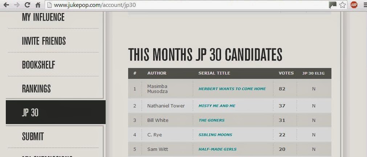Select author name Bill White
This screenshot has width=367, height=157.
point(158,120)
